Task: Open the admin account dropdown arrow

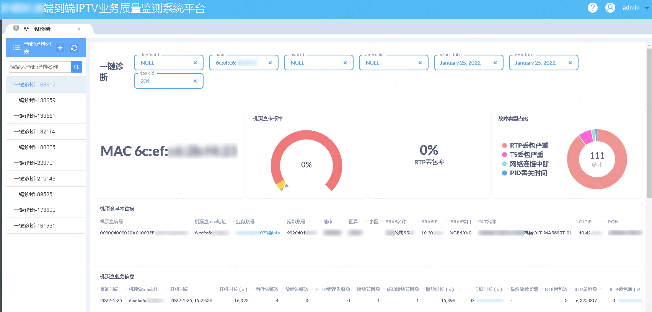Action: click(x=647, y=8)
